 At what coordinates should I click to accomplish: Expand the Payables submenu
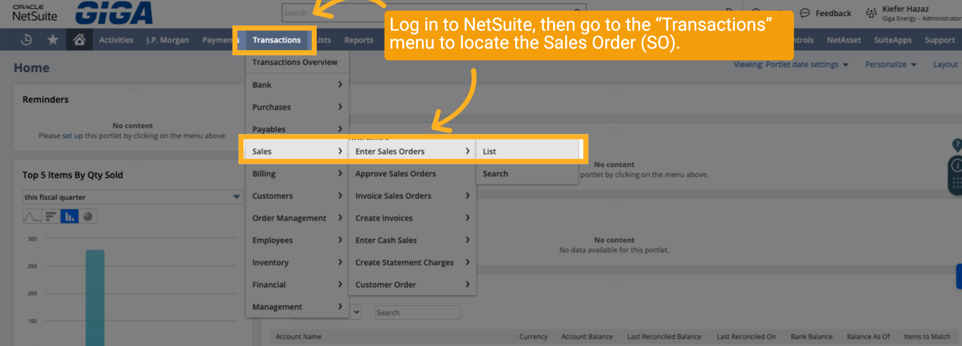click(297, 129)
